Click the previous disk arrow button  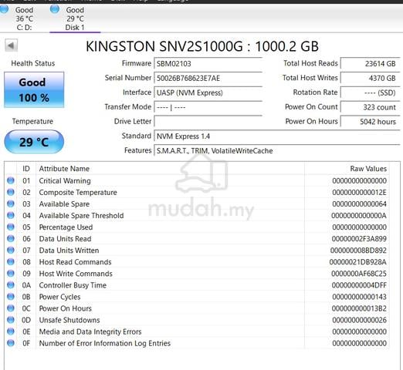tap(11, 45)
